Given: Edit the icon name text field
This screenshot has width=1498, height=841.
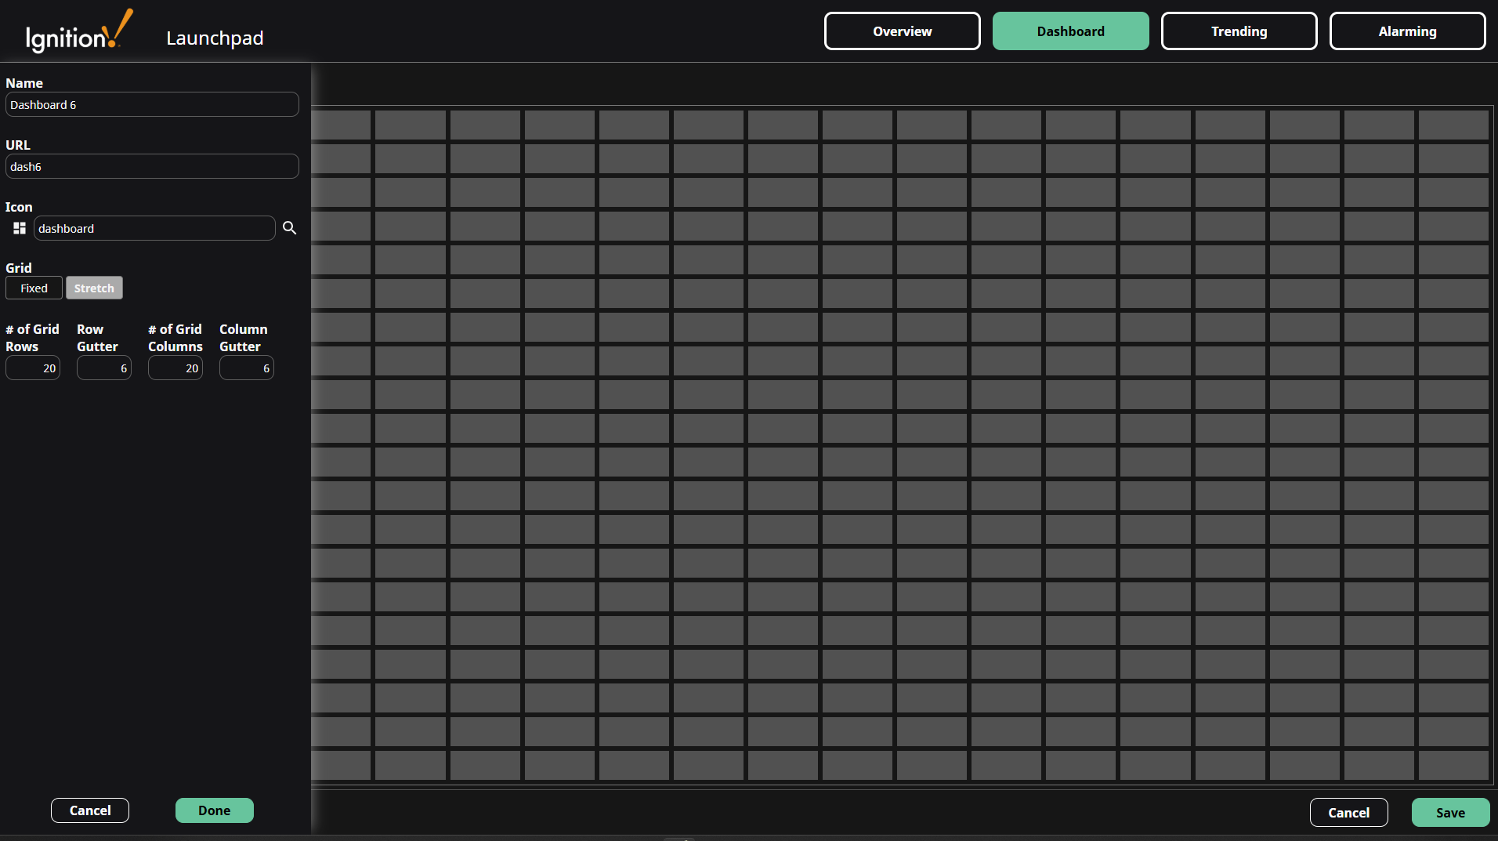Looking at the screenshot, I should pyautogui.click(x=154, y=228).
